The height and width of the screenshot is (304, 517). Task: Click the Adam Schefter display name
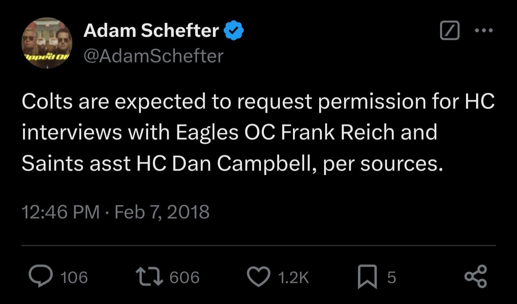pos(151,31)
